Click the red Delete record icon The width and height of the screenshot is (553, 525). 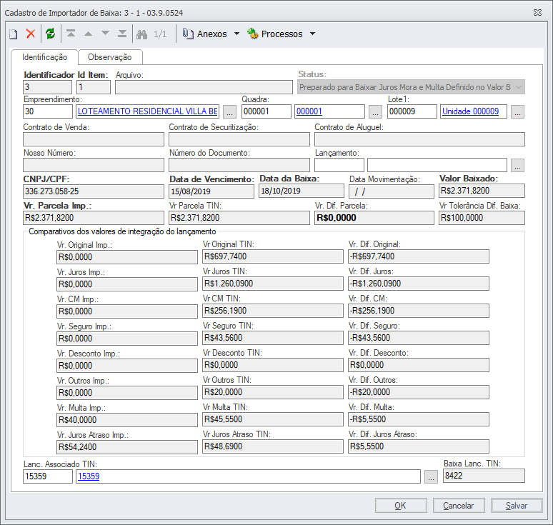[31, 34]
